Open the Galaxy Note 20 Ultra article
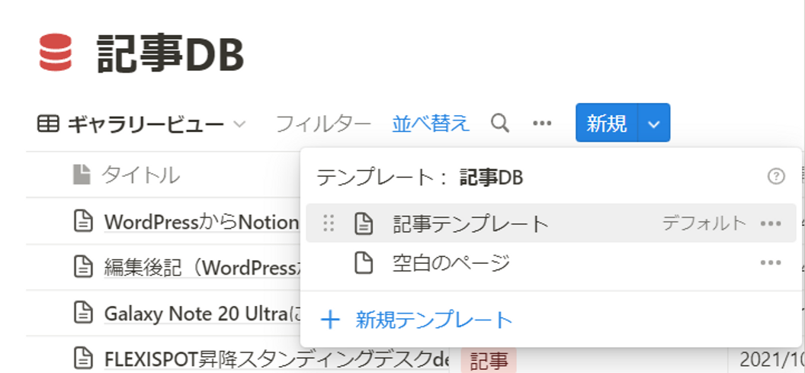Image resolution: width=805 pixels, height=373 pixels. point(202,313)
